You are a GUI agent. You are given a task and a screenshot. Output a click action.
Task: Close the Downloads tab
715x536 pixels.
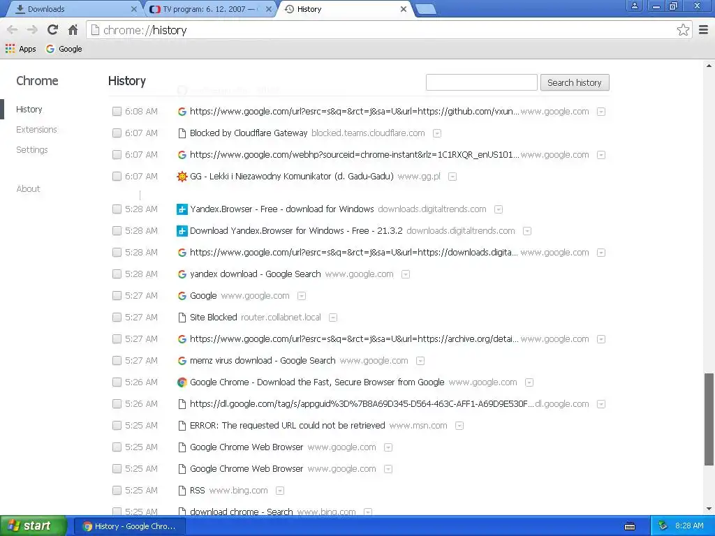pyautogui.click(x=133, y=9)
